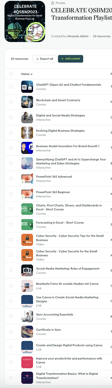Click the playlist cover image CELEBRATE #QSBM2023
The height and width of the screenshot is (388, 112).
[25, 21]
